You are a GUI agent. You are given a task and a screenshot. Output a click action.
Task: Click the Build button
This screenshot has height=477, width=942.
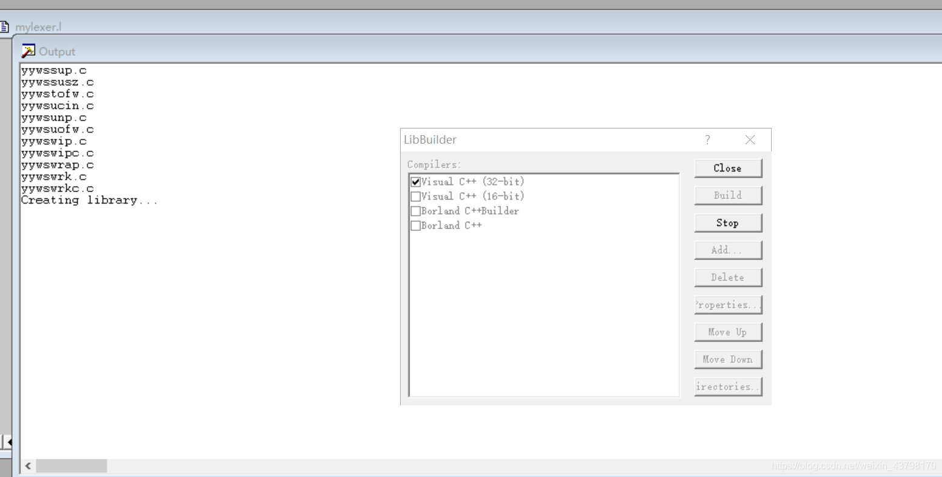pos(727,195)
